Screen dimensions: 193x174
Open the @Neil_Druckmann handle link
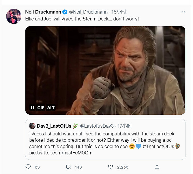click(88, 12)
